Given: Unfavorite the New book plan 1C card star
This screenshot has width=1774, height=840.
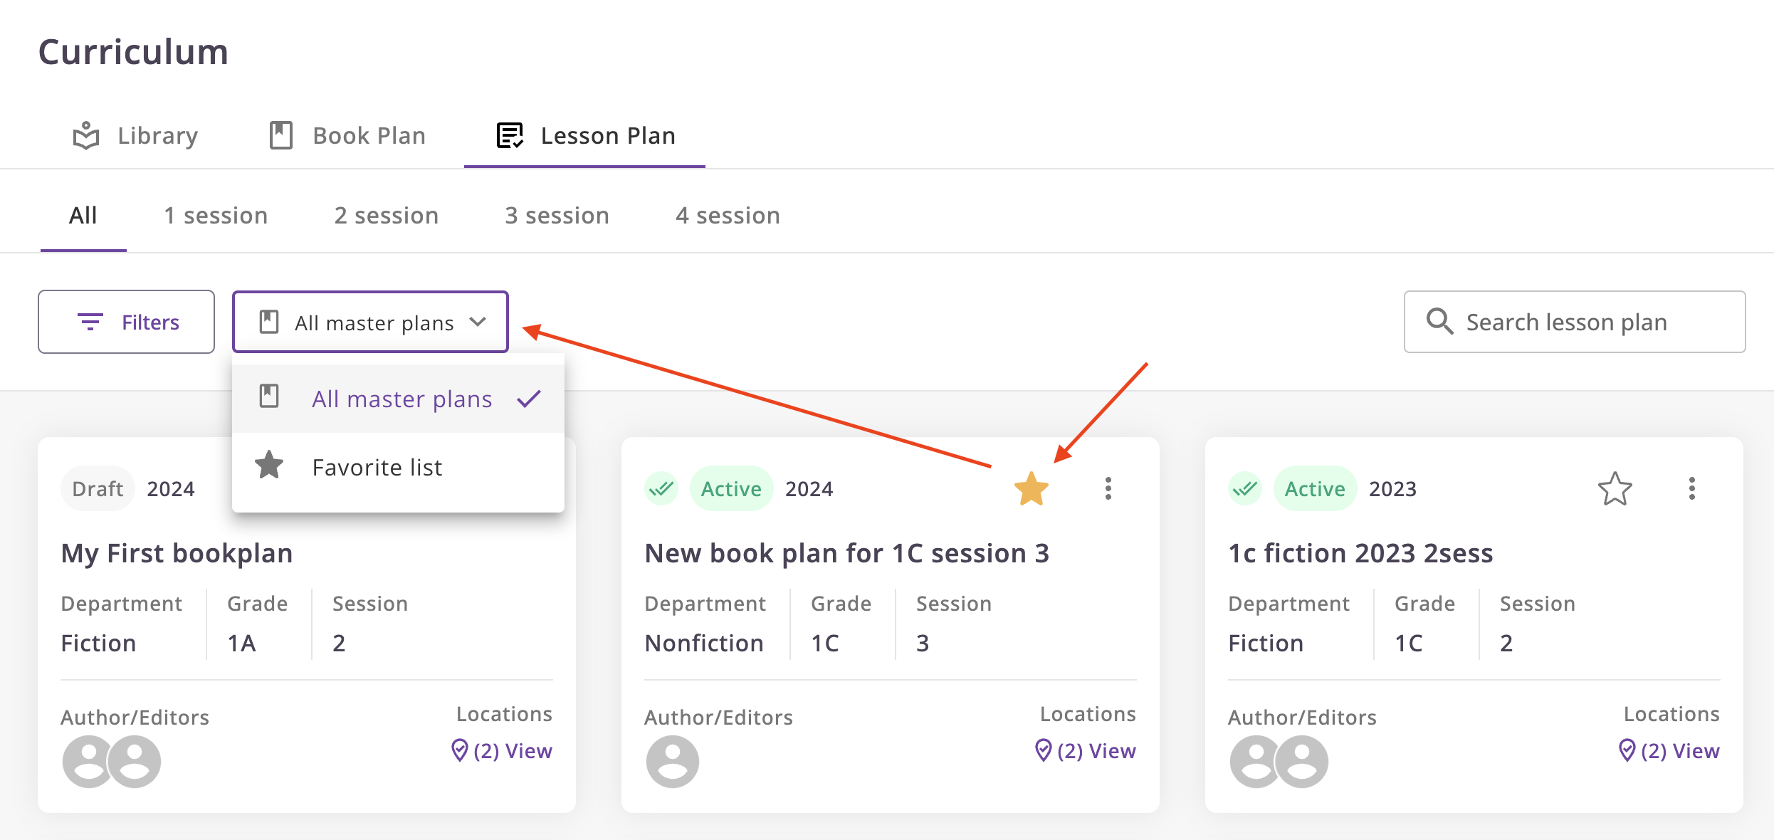Looking at the screenshot, I should [1031, 489].
